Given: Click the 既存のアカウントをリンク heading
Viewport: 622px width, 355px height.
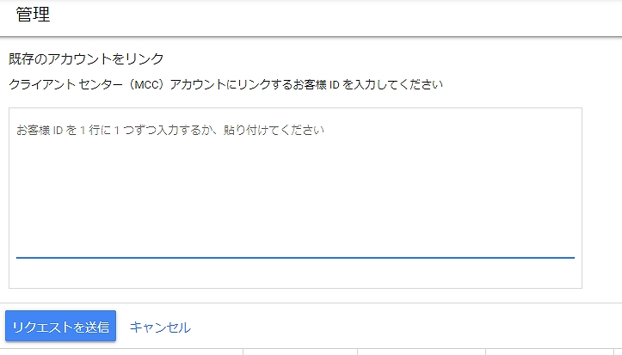Looking at the screenshot, I should click(86, 58).
